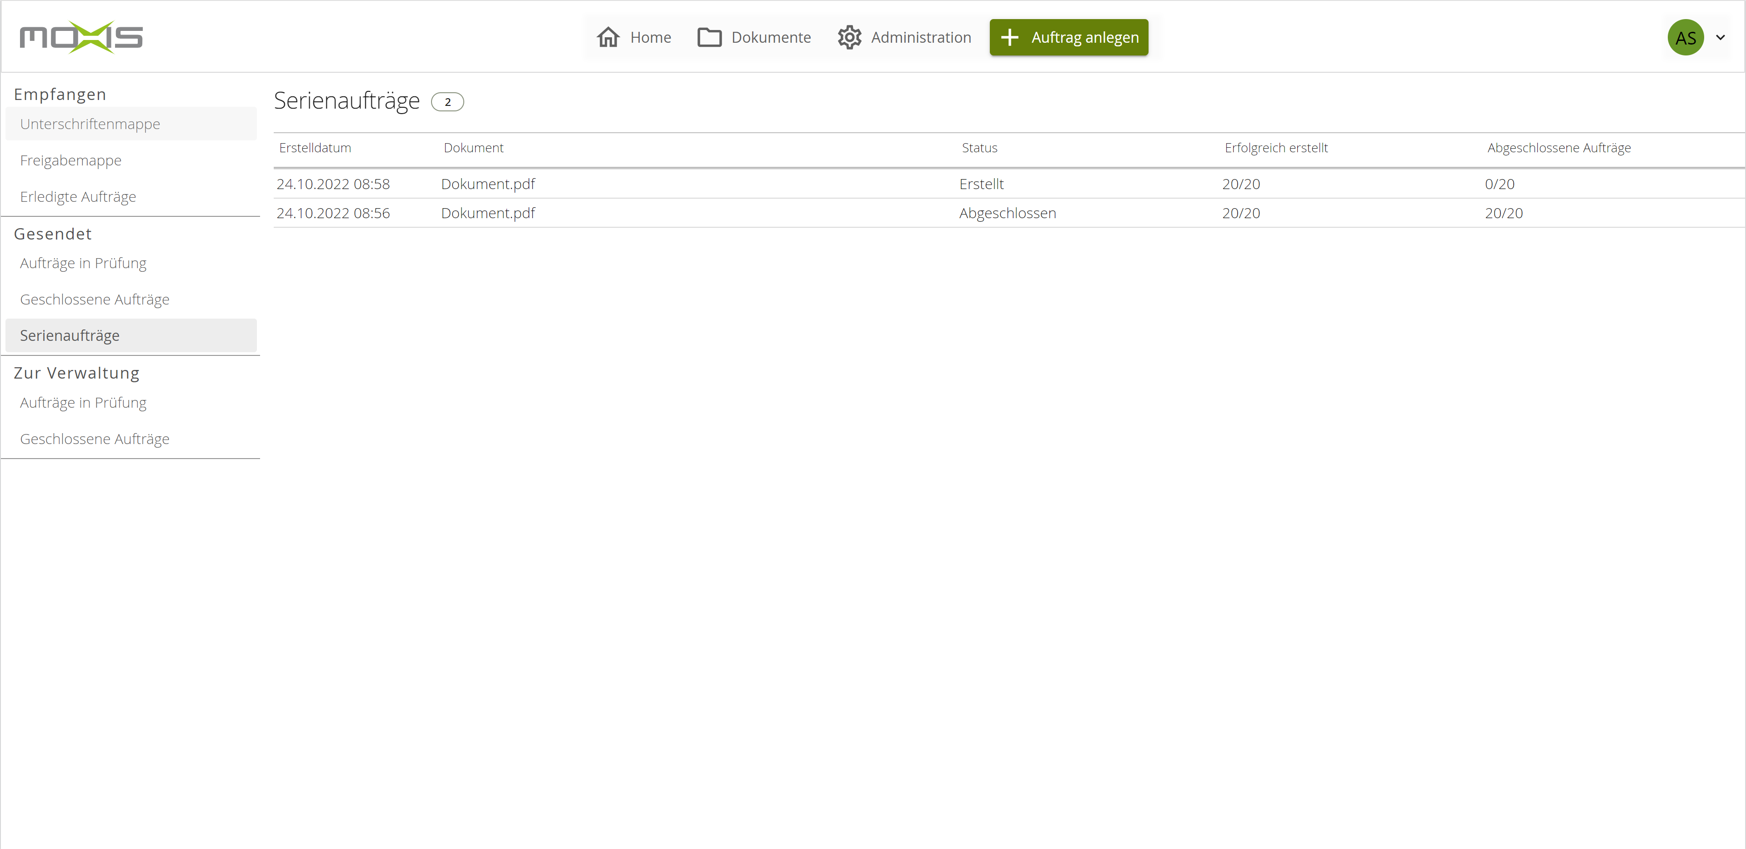Expand the user menu chevron
Viewport: 1746px width, 849px height.
coord(1720,38)
